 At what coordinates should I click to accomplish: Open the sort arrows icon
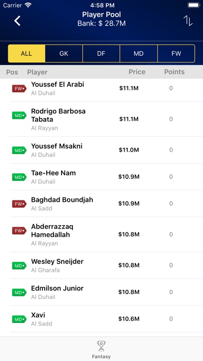click(188, 21)
